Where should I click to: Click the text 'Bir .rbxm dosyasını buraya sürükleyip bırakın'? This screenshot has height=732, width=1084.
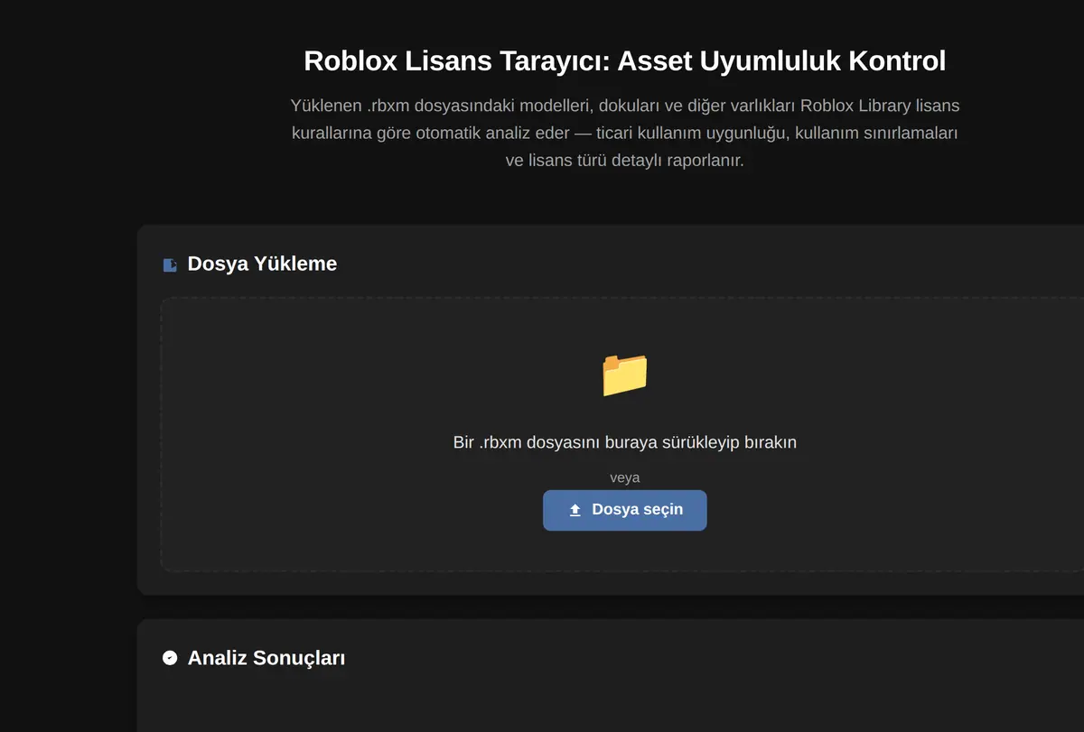point(624,442)
